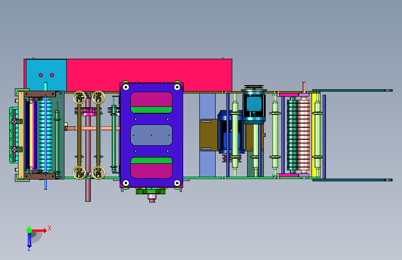Pick the left red dot on the cyan panel
Image resolution: width=402 pixels, height=260 pixels.
point(41,75)
